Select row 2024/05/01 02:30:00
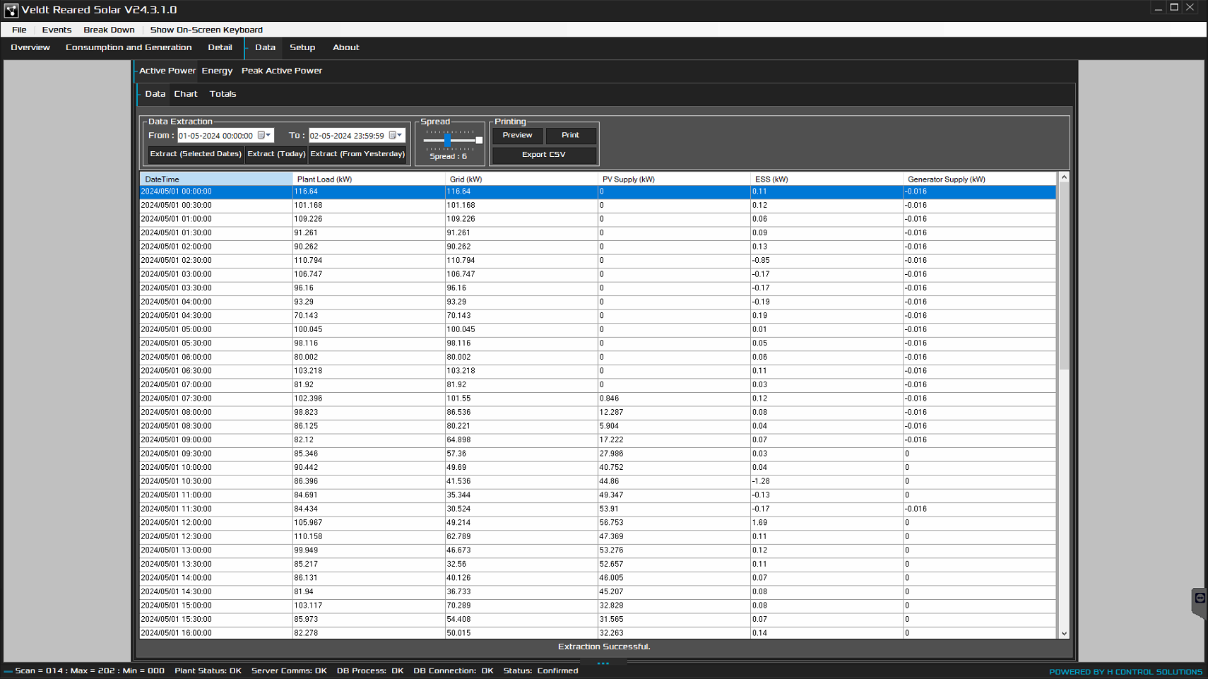Viewport: 1208px width, 679px height. coord(598,261)
